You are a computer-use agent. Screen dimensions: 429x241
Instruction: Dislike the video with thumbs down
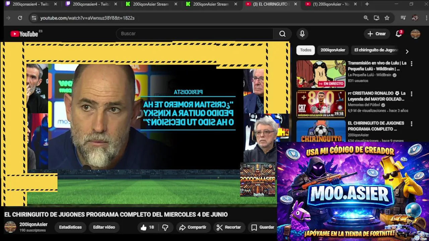click(165, 227)
